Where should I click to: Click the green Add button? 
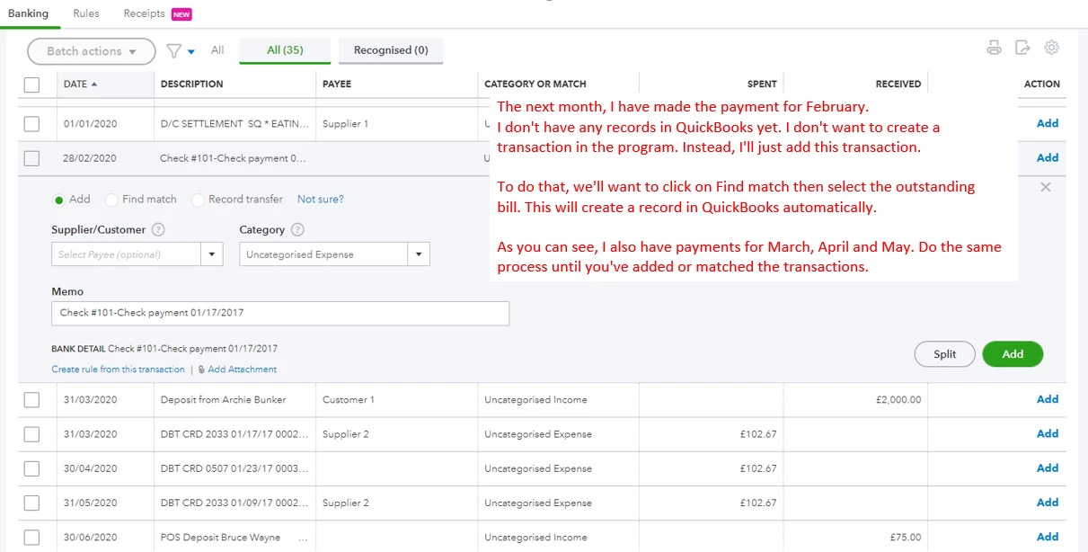[x=1013, y=354]
